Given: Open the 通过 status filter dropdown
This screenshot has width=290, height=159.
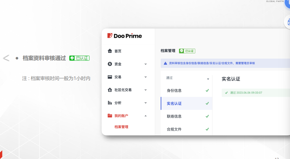Looking at the screenshot, I should click(x=208, y=79).
